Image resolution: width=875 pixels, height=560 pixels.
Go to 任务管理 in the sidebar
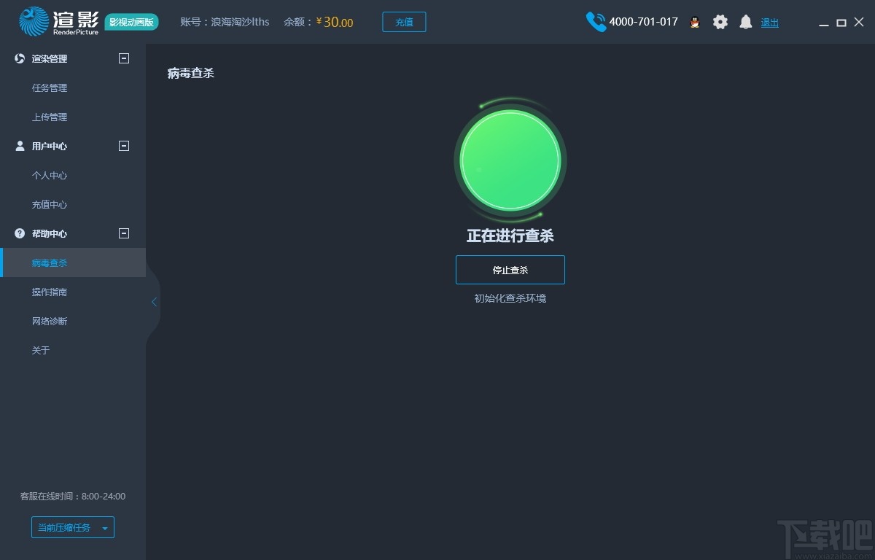pyautogui.click(x=49, y=87)
